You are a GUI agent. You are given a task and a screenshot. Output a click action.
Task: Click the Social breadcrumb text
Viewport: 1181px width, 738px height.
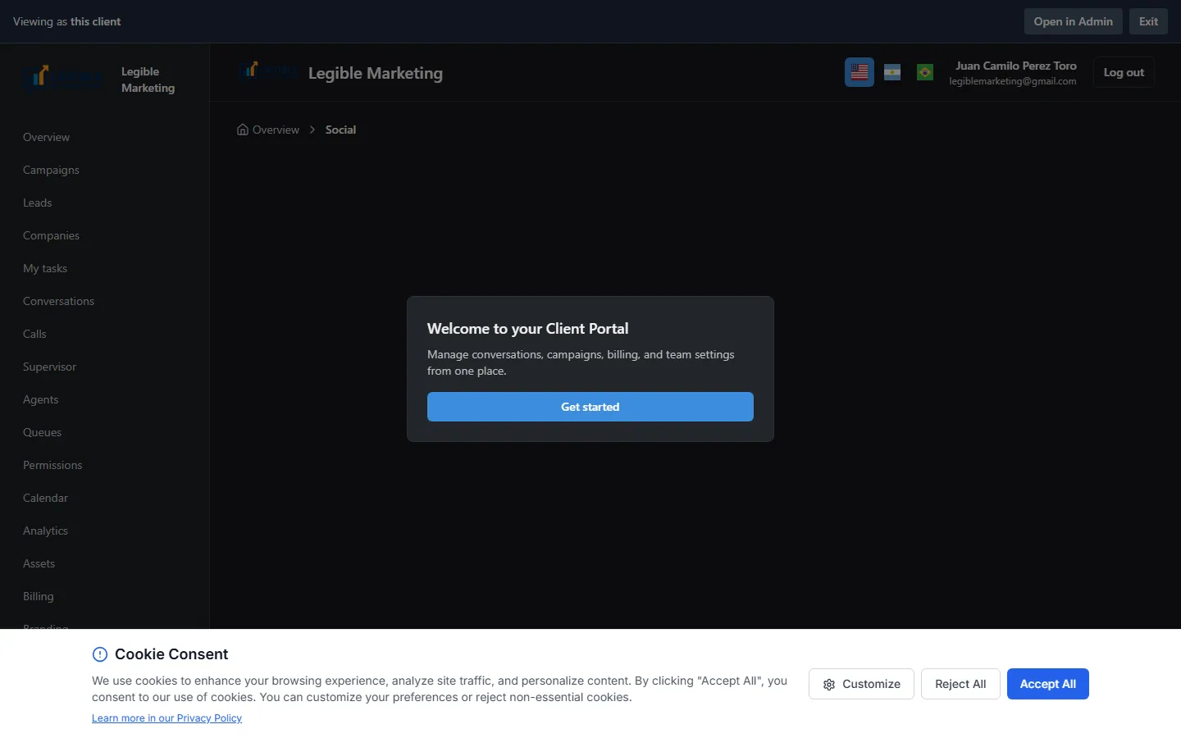tap(340, 130)
